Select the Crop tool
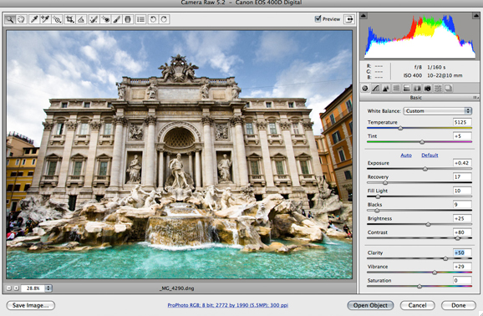This screenshot has height=316, width=483. [70, 19]
